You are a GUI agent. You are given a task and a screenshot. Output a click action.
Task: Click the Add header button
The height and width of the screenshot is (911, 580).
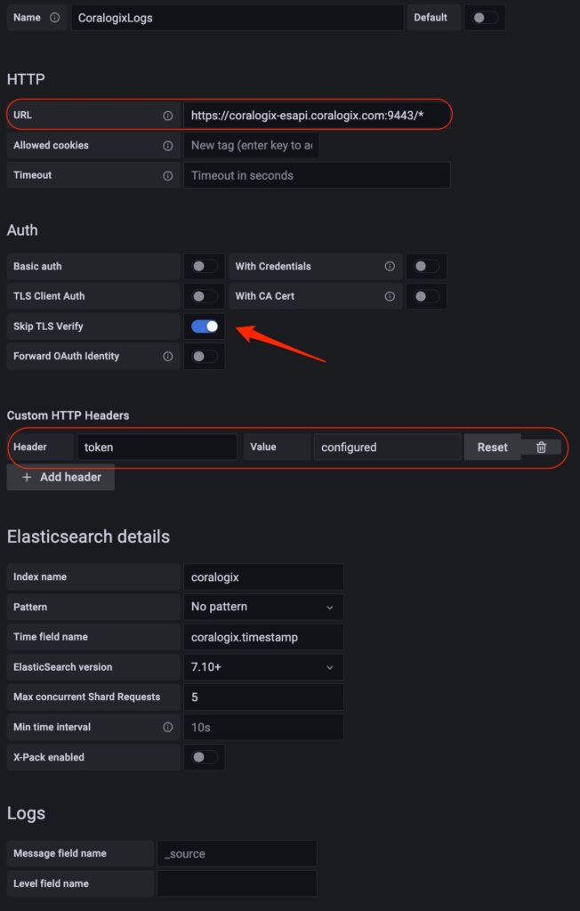click(x=60, y=477)
